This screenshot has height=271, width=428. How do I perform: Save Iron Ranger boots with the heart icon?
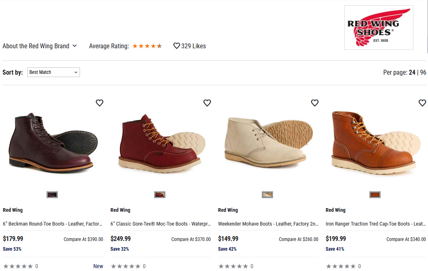tap(422, 103)
